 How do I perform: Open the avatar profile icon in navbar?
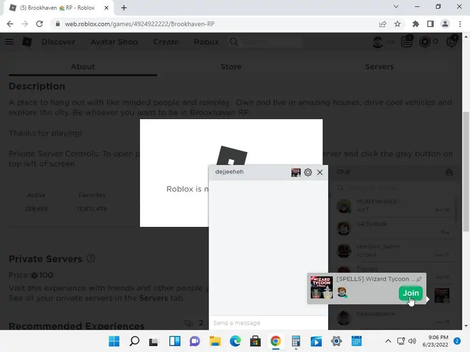coord(378,42)
